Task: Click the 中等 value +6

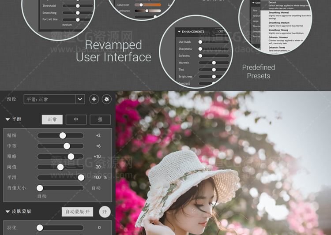Action: (x=98, y=146)
